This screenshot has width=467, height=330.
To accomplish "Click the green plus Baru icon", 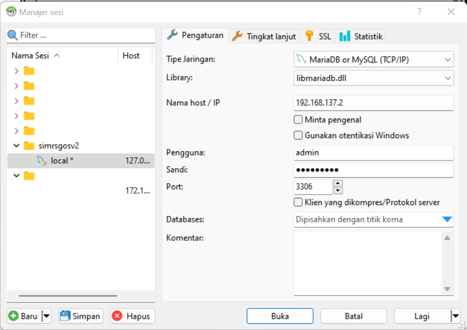I will pos(14,316).
